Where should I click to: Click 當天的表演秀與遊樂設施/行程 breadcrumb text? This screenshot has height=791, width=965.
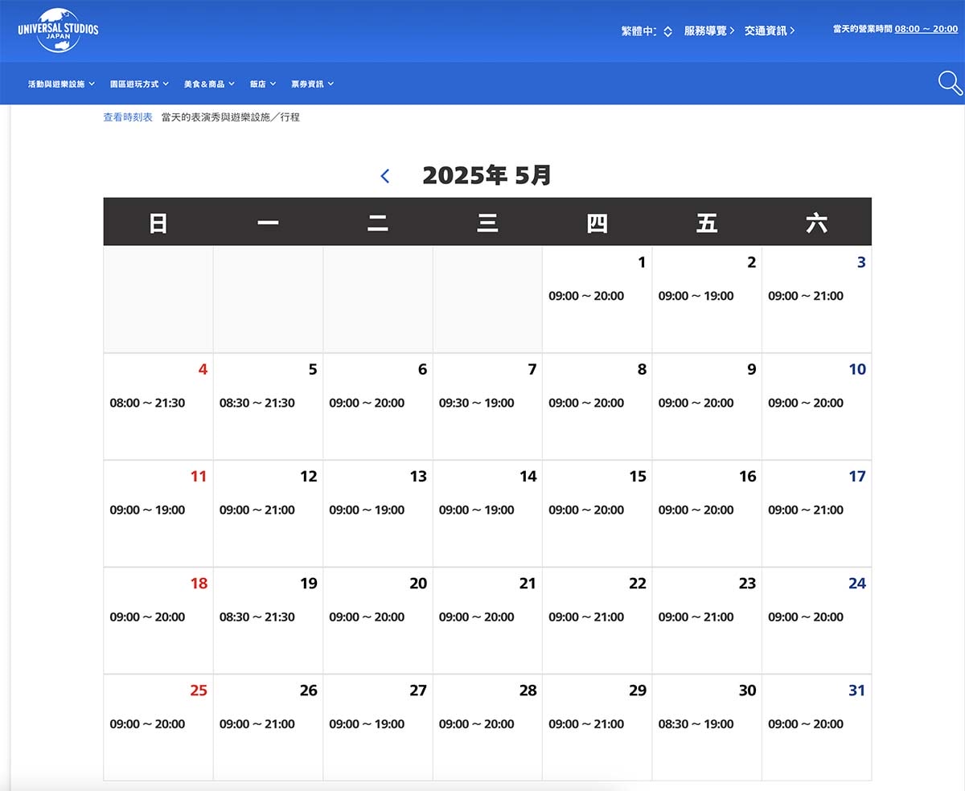[x=231, y=117]
